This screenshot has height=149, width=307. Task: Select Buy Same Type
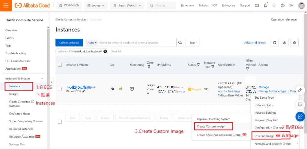tap(264, 97)
